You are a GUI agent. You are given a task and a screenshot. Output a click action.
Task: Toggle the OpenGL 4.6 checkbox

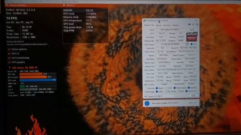(186, 91)
